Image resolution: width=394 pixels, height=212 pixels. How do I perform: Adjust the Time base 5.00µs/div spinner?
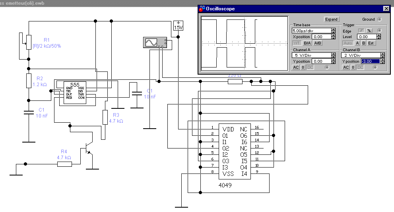(x=333, y=31)
